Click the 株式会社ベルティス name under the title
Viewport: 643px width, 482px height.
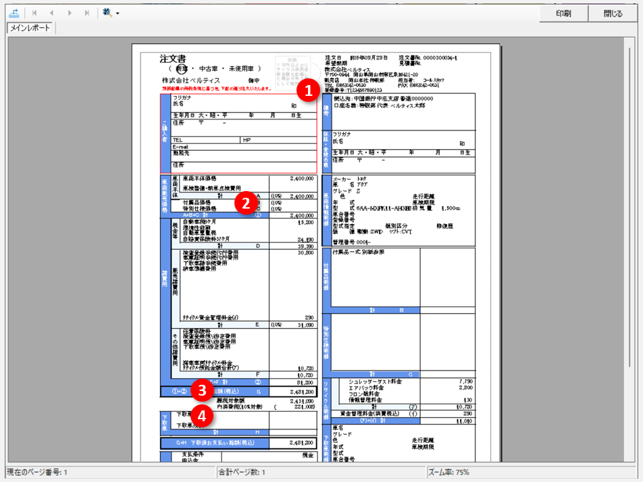pos(191,80)
